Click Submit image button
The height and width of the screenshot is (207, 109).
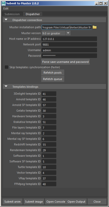coord(34,202)
